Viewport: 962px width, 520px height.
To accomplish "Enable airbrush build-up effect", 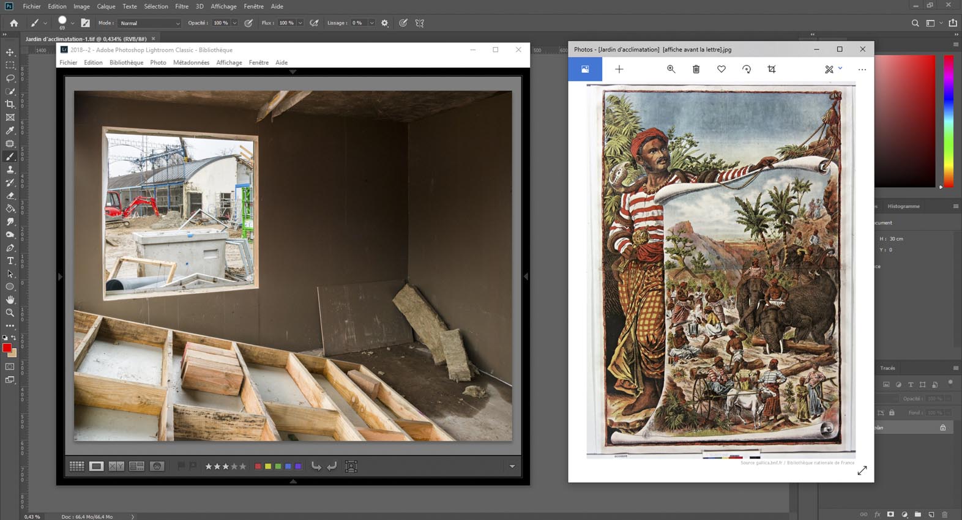I will 314,23.
